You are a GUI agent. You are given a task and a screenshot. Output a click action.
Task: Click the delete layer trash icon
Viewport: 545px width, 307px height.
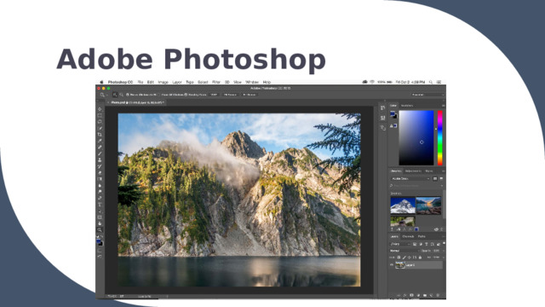438,295
